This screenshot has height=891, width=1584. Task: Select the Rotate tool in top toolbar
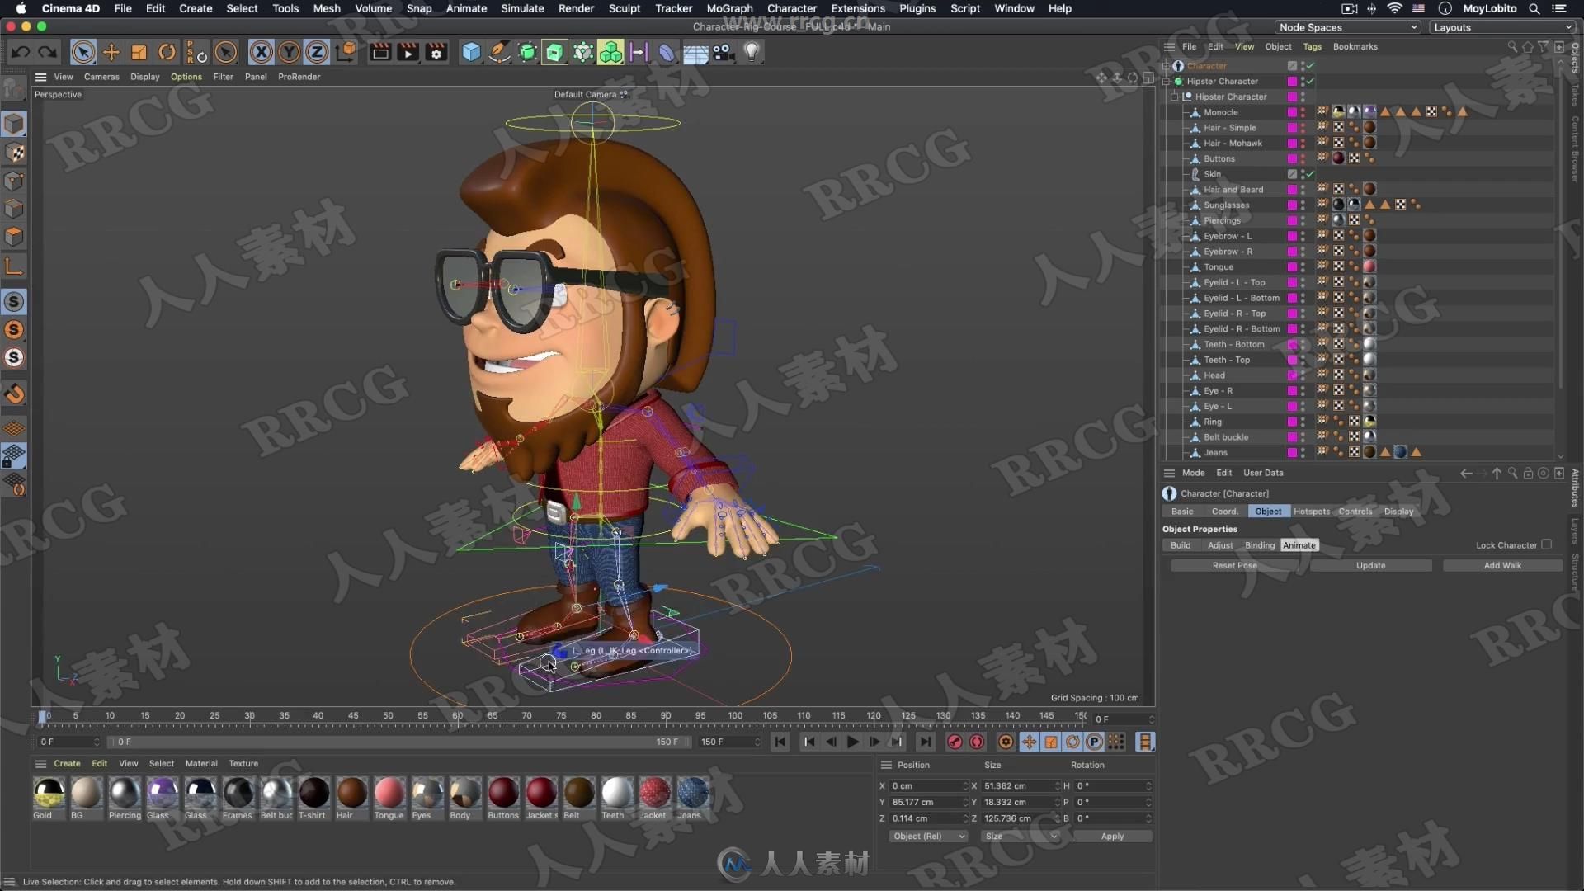(x=167, y=52)
